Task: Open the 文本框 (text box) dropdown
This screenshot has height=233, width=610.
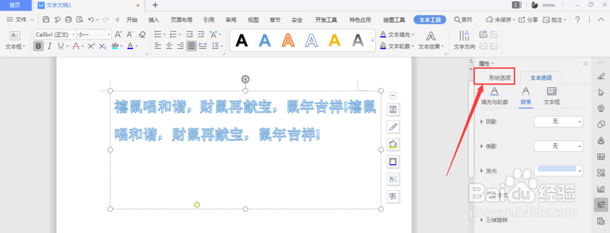Action: 15,40
